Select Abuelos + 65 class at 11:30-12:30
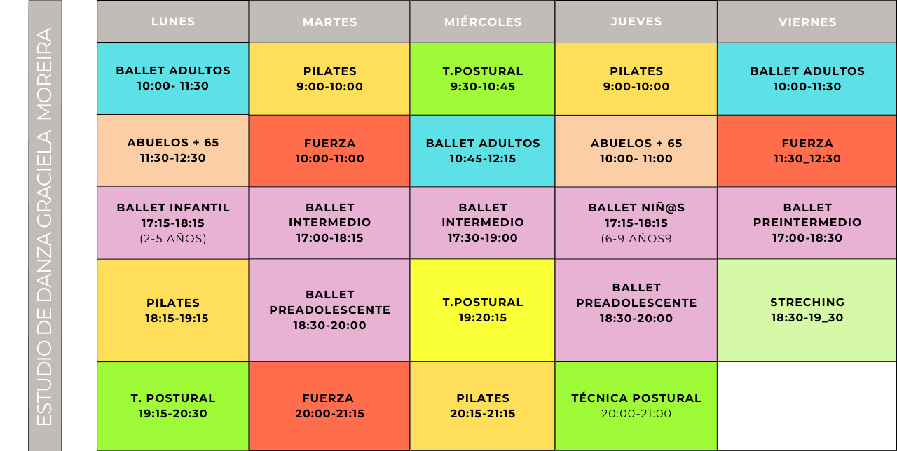 [x=173, y=151]
